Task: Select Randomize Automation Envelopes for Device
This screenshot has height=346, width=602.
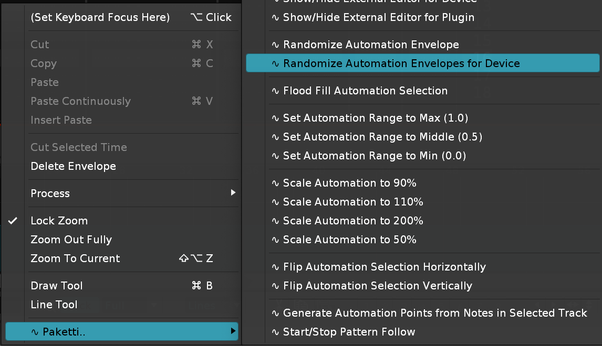Action: [x=401, y=63]
